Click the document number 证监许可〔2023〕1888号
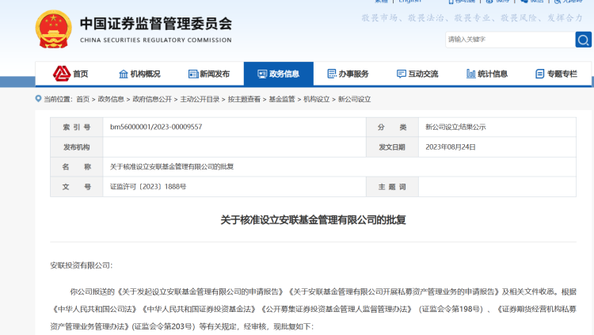 (148, 186)
